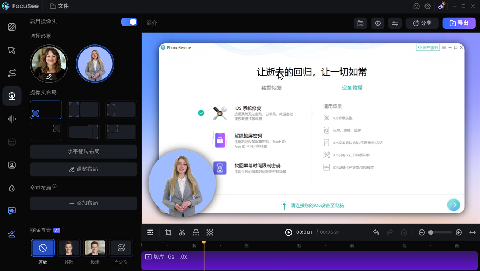Click the 水平翻转布局 button
This screenshot has height=271, width=480.
tap(84, 151)
